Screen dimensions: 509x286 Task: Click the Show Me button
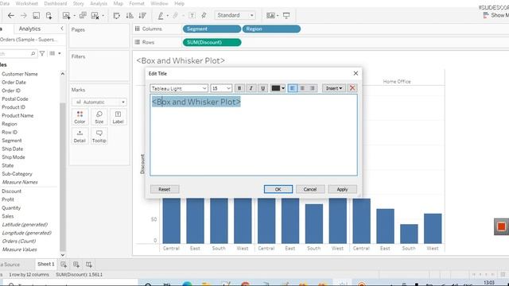tap(495, 15)
